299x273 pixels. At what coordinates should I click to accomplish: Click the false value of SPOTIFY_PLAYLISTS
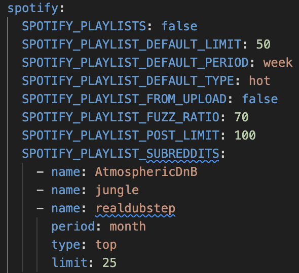click(179, 26)
